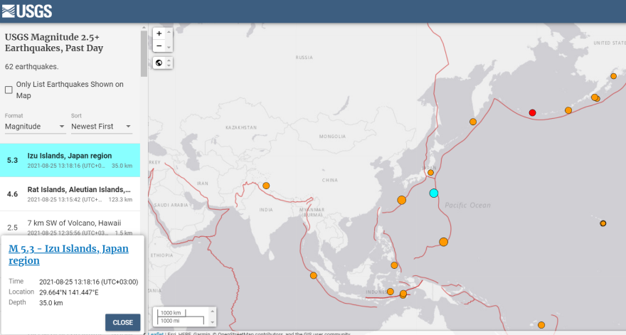
Task: Zoom out of the map
Action: 159,46
